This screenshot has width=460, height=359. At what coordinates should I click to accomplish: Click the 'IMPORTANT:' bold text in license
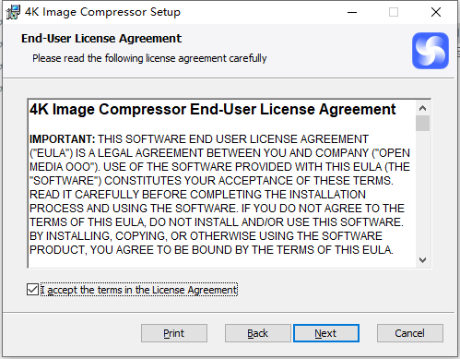point(63,139)
